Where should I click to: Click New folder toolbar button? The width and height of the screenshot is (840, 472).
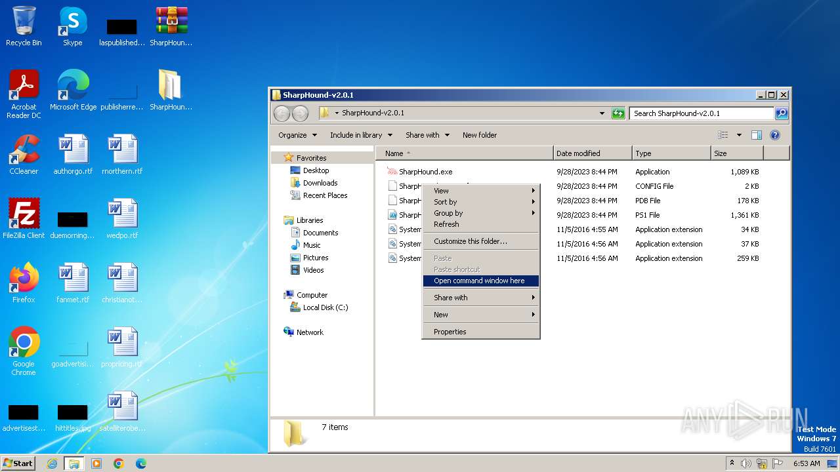[480, 135]
